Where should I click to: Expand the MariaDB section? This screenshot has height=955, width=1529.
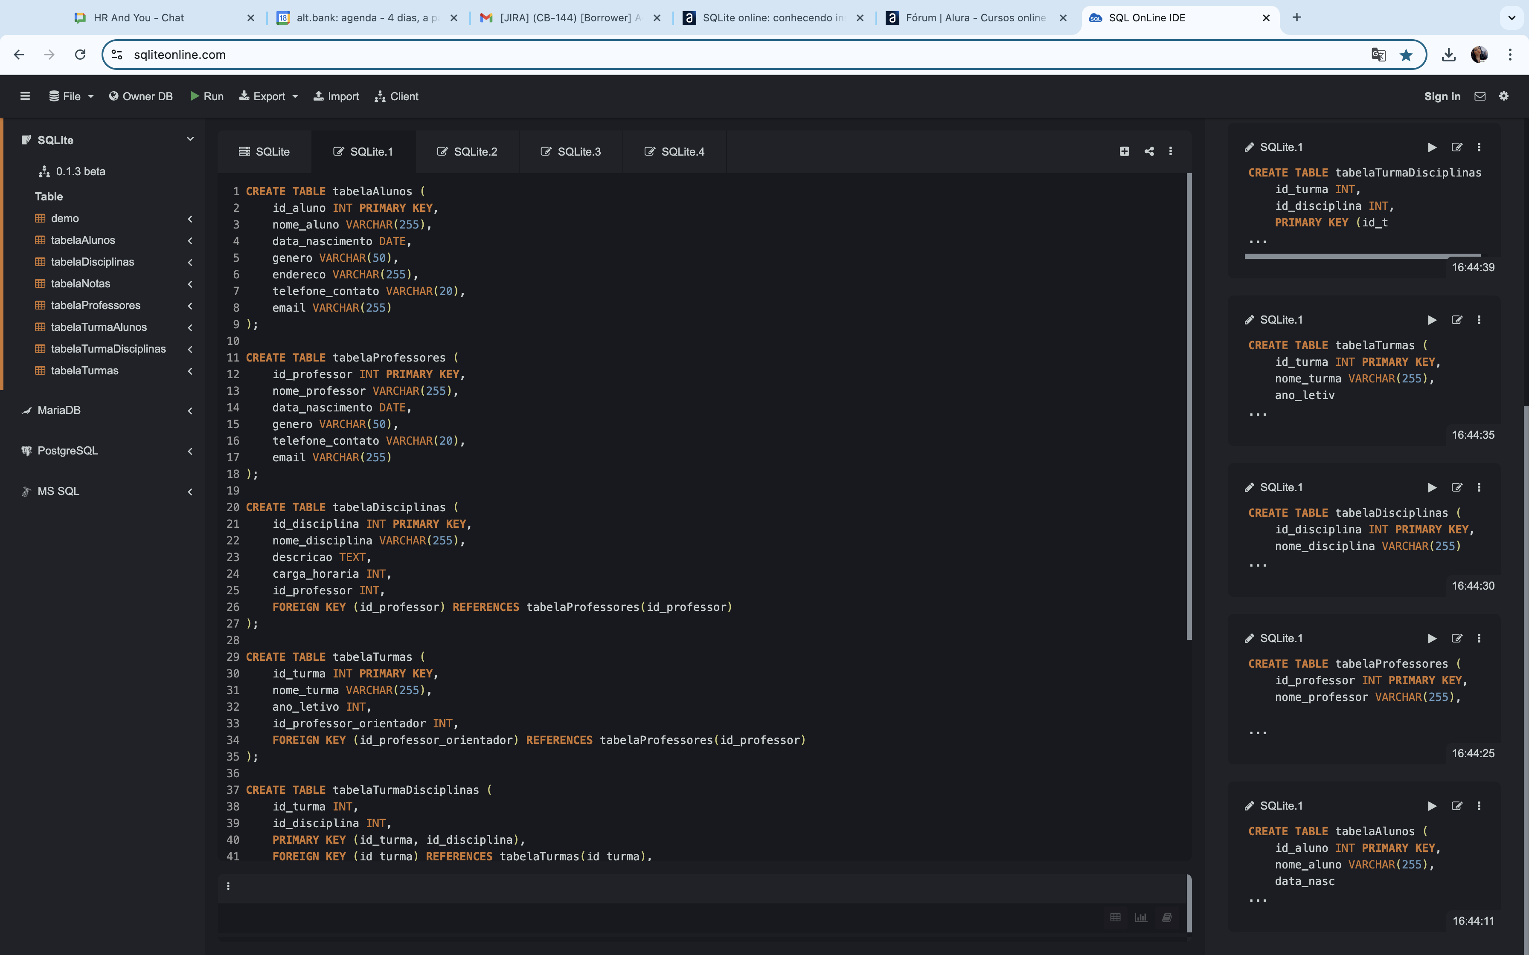[190, 411]
